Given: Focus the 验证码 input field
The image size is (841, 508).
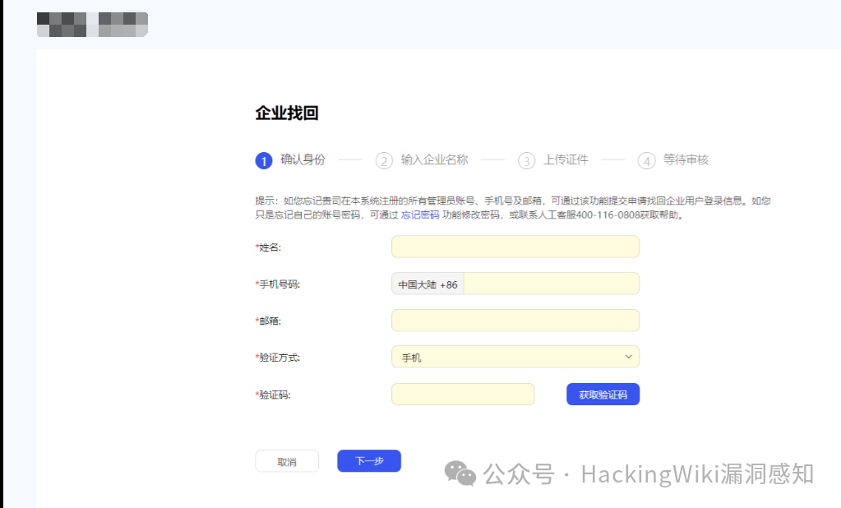Looking at the screenshot, I should 463,395.
